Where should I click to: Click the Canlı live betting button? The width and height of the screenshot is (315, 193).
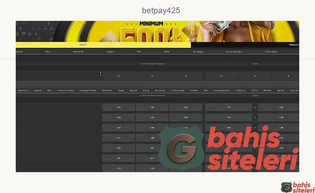coord(82,45)
